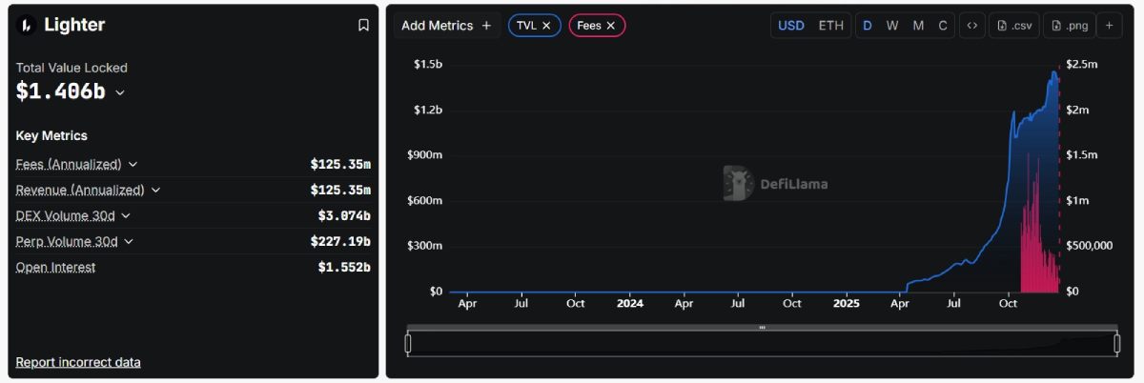Viewport: 1144px width, 383px height.
Task: Open the embed chart code icon
Action: coord(971,26)
